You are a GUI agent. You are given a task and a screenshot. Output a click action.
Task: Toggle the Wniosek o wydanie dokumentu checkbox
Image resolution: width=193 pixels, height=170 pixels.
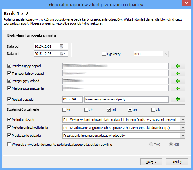coord(9,145)
